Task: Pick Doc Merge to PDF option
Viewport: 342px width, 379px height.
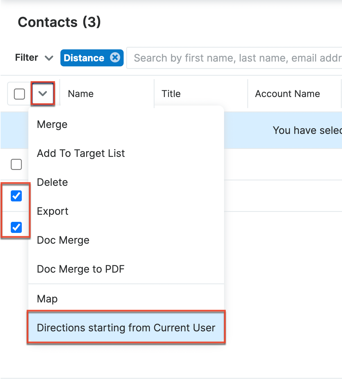Action: (x=81, y=269)
